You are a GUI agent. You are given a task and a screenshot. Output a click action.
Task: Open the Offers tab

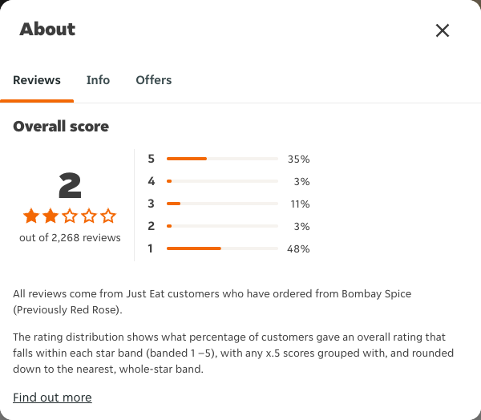[154, 80]
